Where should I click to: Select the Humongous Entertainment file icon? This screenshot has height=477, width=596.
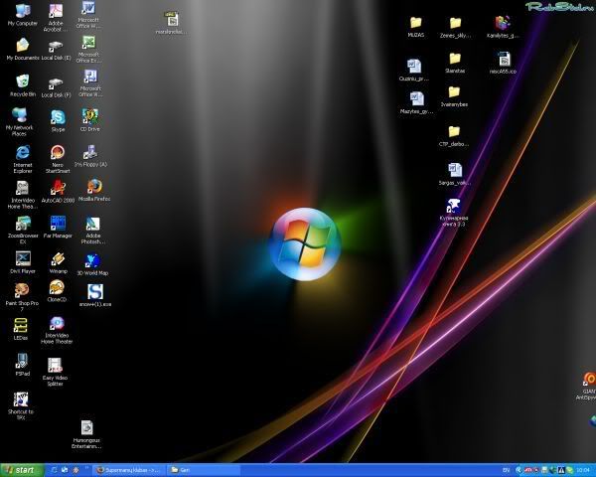[86, 434]
